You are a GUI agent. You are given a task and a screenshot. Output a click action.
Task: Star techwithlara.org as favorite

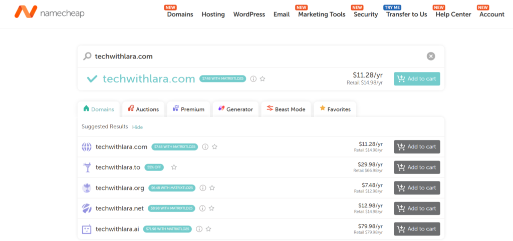(x=212, y=188)
